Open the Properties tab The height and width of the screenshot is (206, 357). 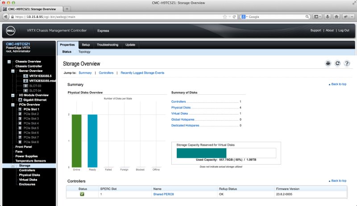67,45
